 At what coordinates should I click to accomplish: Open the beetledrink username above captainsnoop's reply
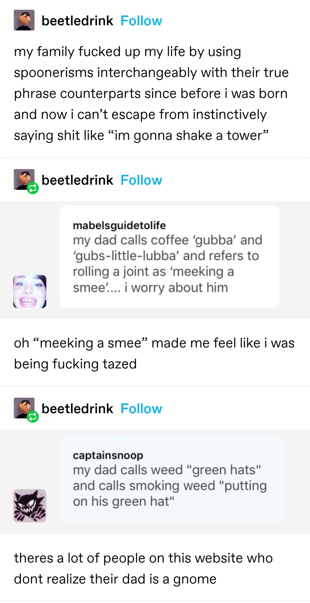(77, 409)
